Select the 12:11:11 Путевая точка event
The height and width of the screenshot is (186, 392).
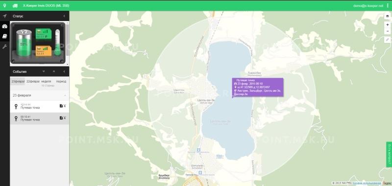tap(40, 106)
